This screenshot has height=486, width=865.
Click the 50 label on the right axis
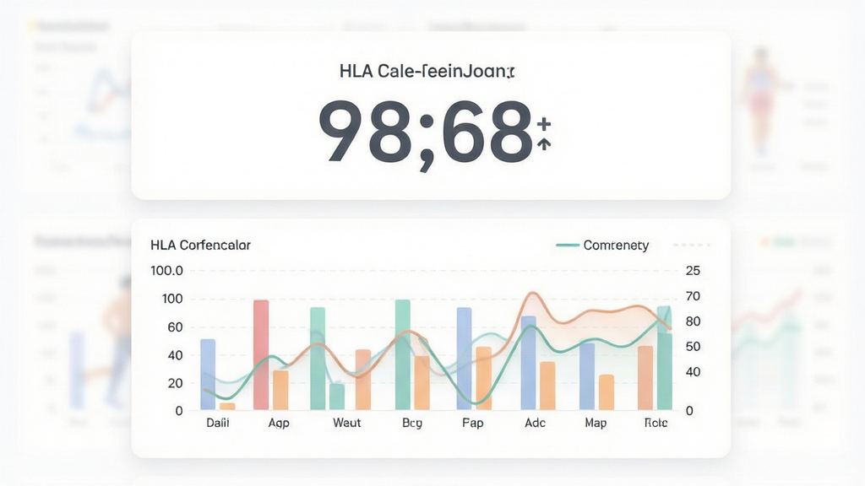[693, 347]
